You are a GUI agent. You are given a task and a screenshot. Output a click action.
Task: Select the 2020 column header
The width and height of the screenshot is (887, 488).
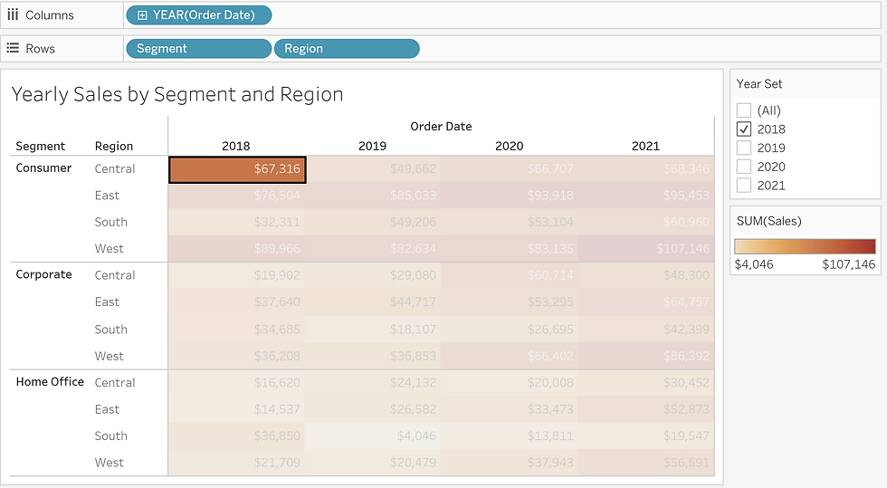coord(509,146)
